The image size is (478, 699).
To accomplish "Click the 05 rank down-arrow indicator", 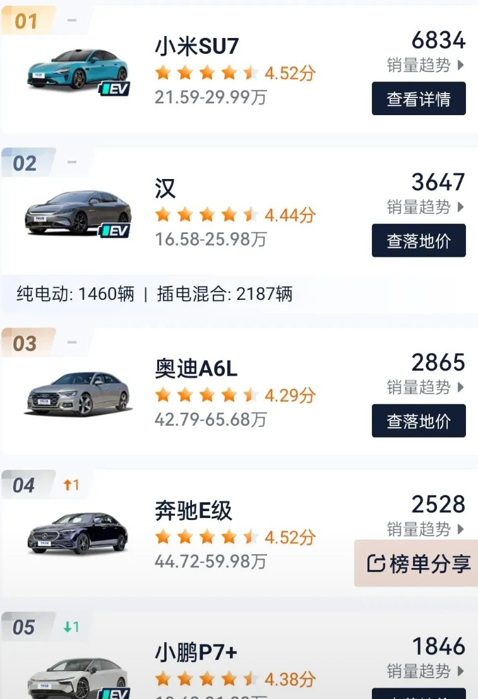I will tap(71, 627).
